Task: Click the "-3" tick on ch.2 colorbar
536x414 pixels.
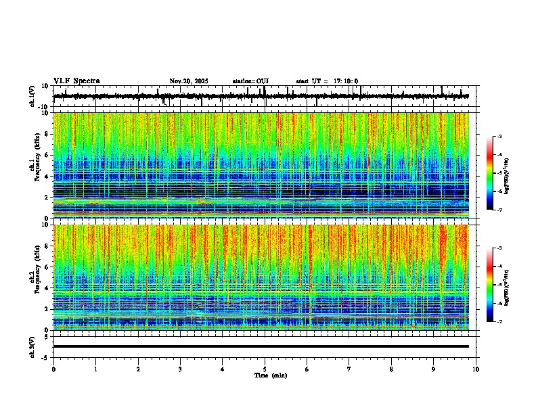Action: [499, 248]
